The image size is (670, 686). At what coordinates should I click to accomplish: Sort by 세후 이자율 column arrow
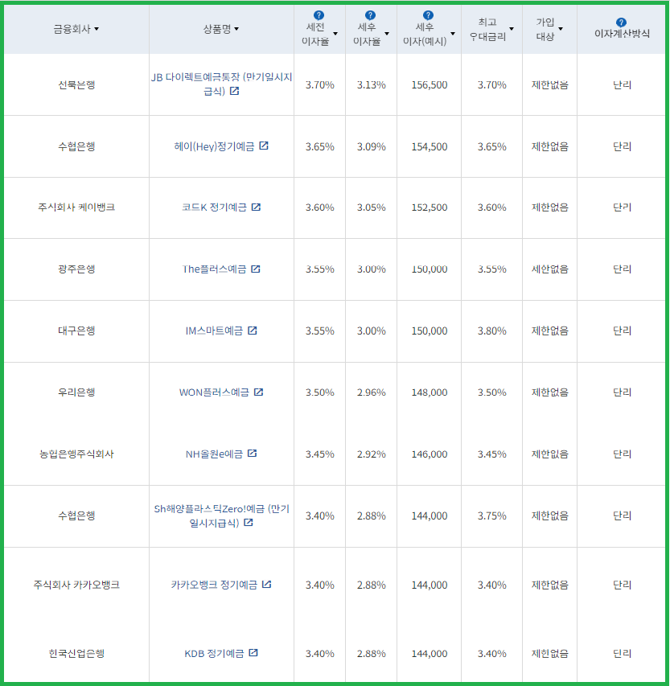coord(387,34)
